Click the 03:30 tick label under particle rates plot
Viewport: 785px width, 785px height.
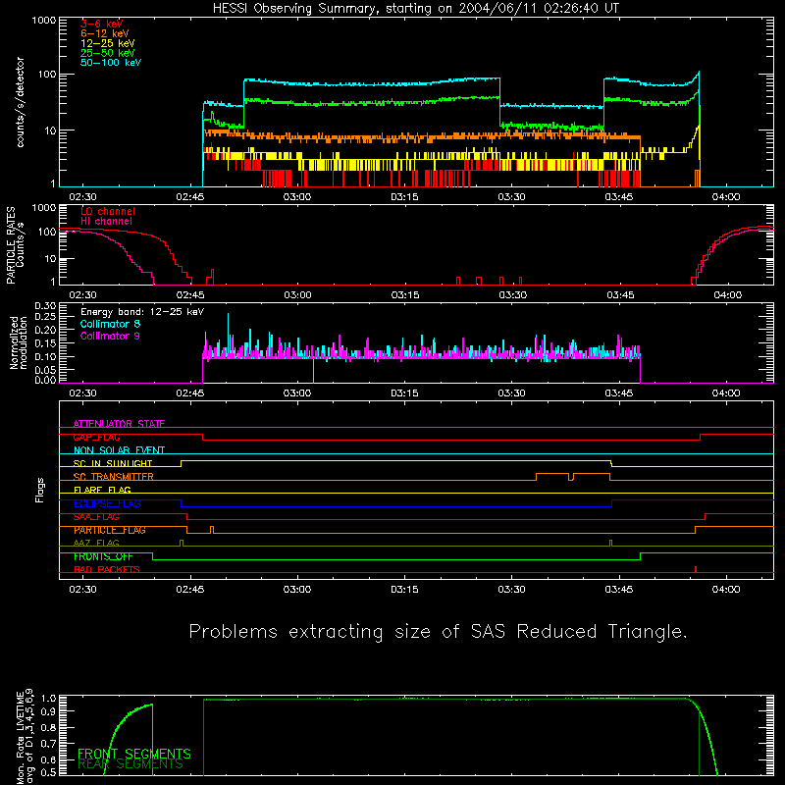(x=512, y=295)
